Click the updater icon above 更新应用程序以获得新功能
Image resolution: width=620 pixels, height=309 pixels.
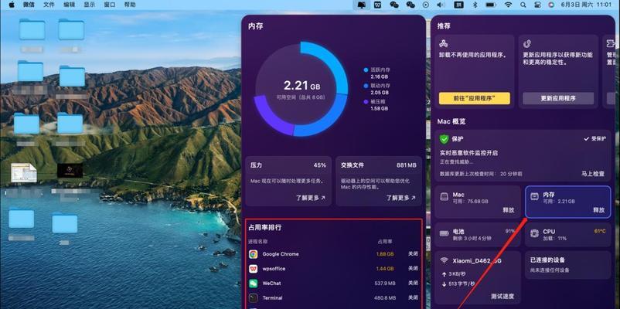(x=527, y=43)
